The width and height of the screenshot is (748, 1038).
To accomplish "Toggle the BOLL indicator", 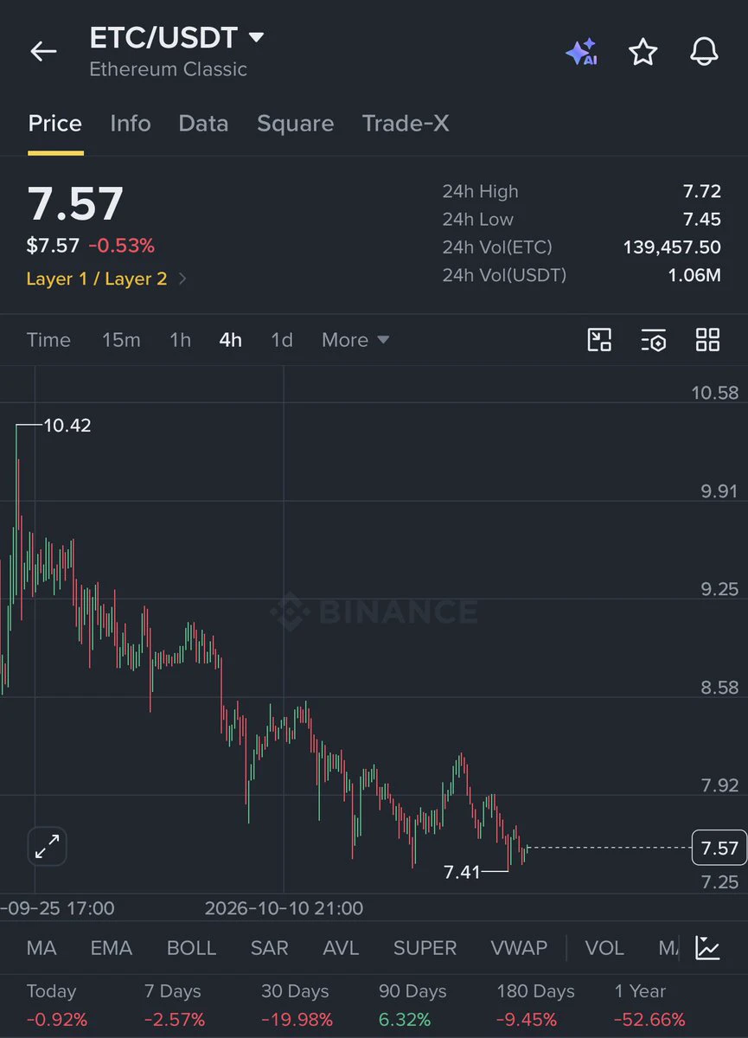I will point(191,948).
